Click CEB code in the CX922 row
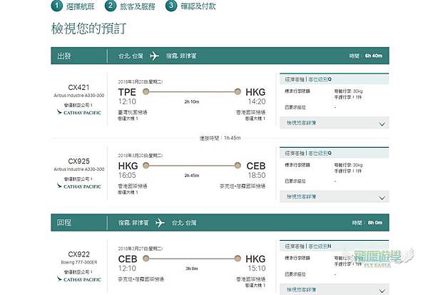Screen dimensions: 428x295 [x=128, y=259]
